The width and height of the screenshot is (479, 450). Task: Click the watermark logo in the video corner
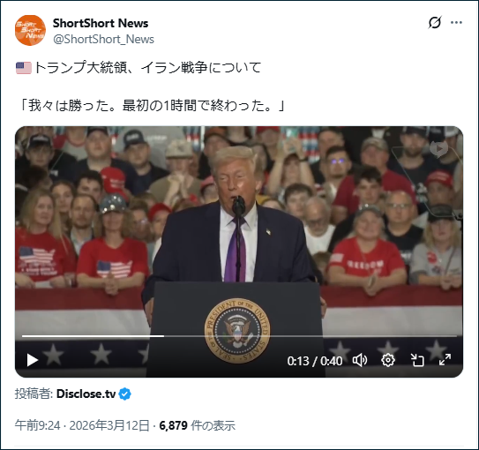pos(438,149)
